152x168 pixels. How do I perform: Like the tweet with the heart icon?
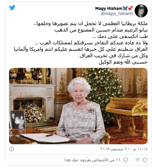145,160
